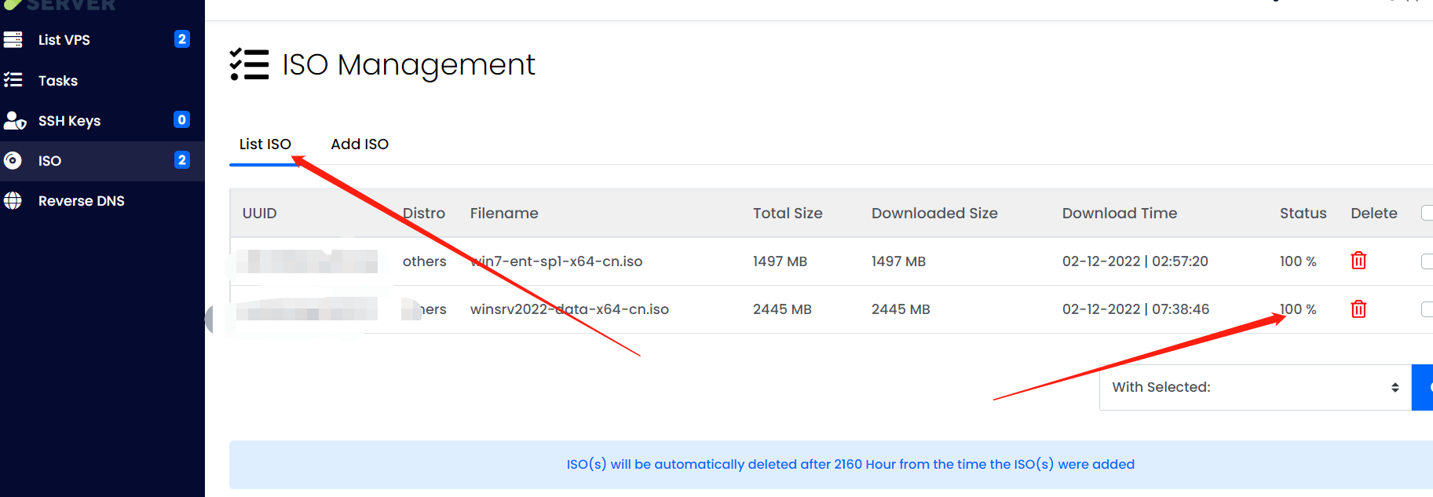The image size is (1433, 497).
Task: Click the Reverse DNS globe icon
Action: (13, 200)
